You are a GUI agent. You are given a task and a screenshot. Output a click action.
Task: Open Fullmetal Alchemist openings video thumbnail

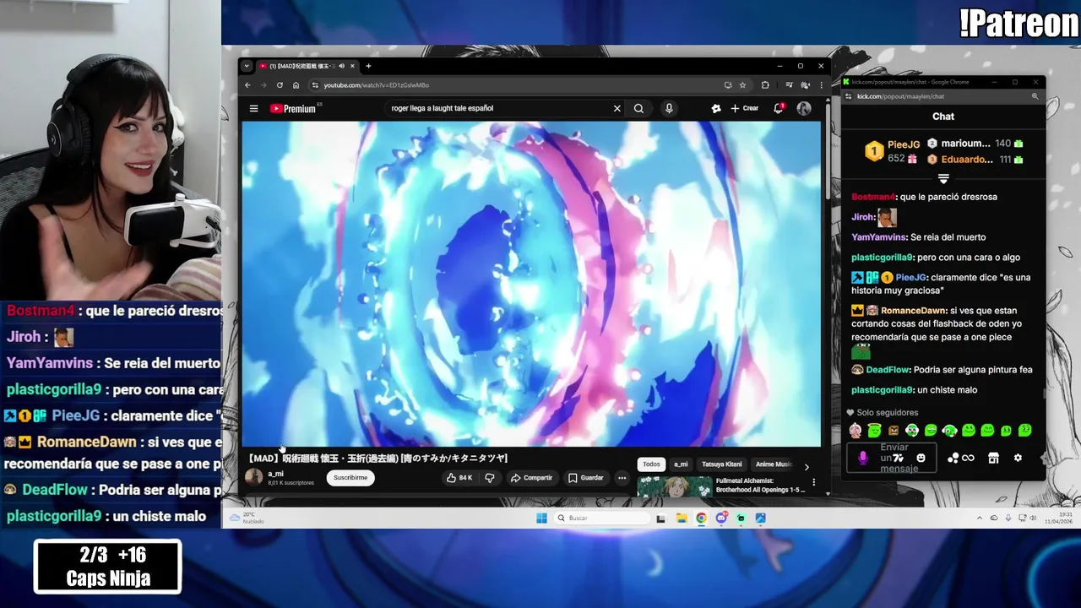click(675, 486)
